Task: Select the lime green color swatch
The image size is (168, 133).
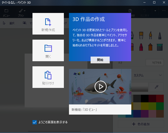Action: [x=152, y=106]
